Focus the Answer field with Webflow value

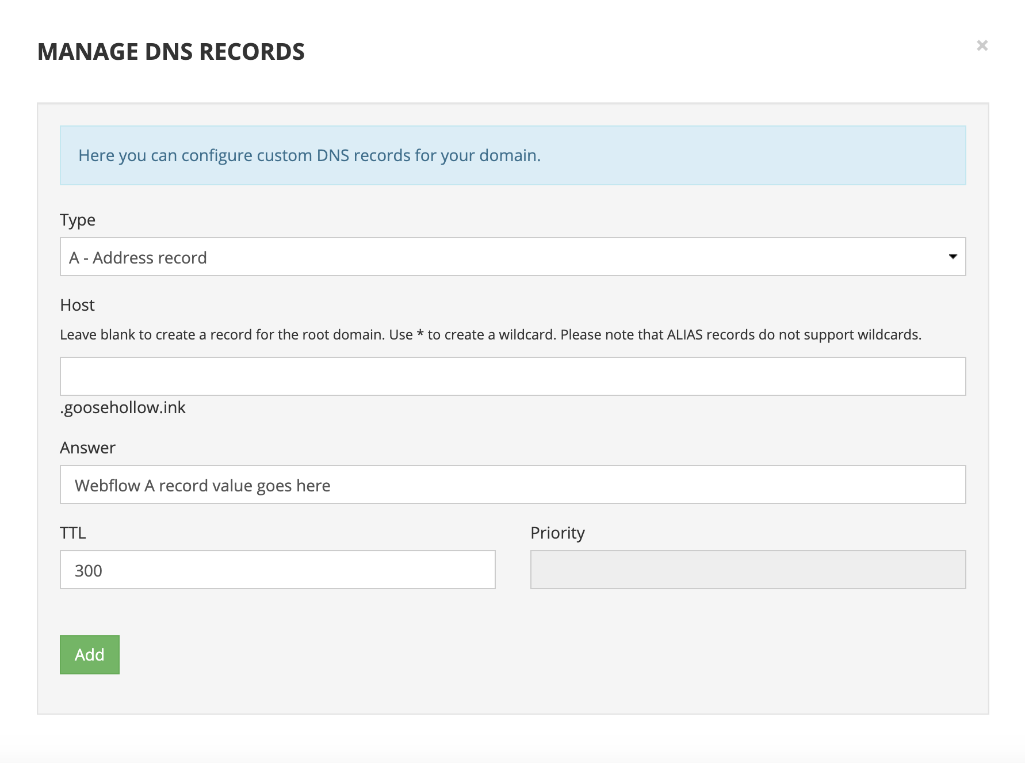point(512,484)
